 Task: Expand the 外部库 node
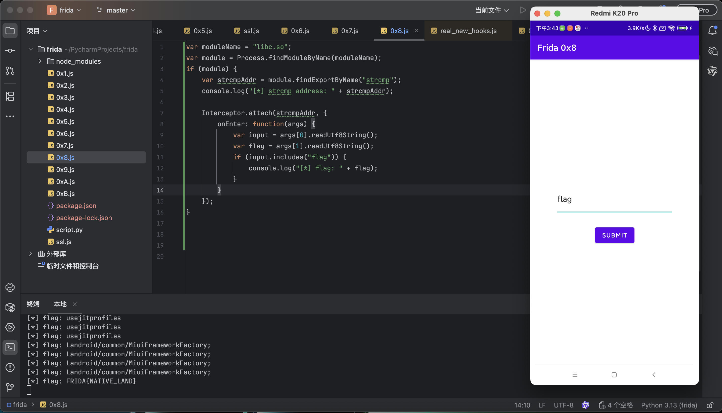tap(31, 254)
